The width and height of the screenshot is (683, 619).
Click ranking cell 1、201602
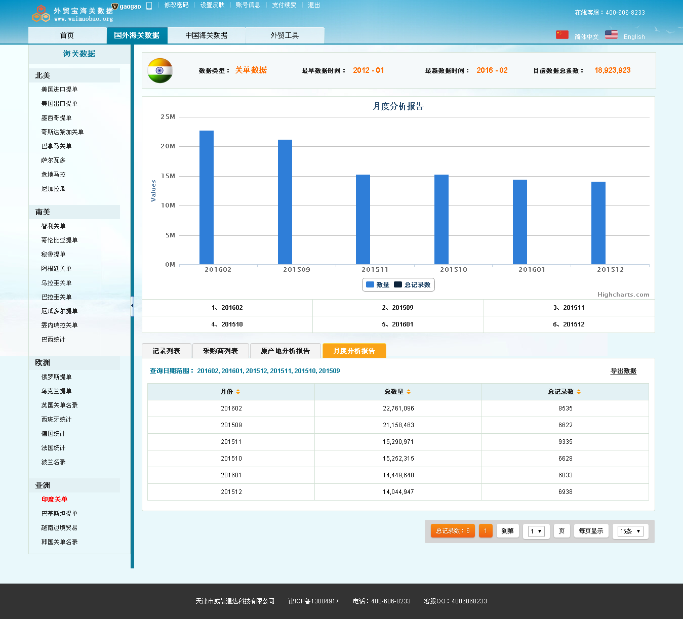(227, 308)
